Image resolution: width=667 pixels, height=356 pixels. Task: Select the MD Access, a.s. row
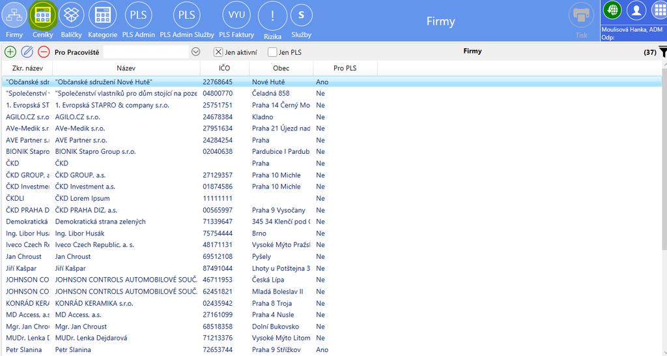(x=332, y=315)
